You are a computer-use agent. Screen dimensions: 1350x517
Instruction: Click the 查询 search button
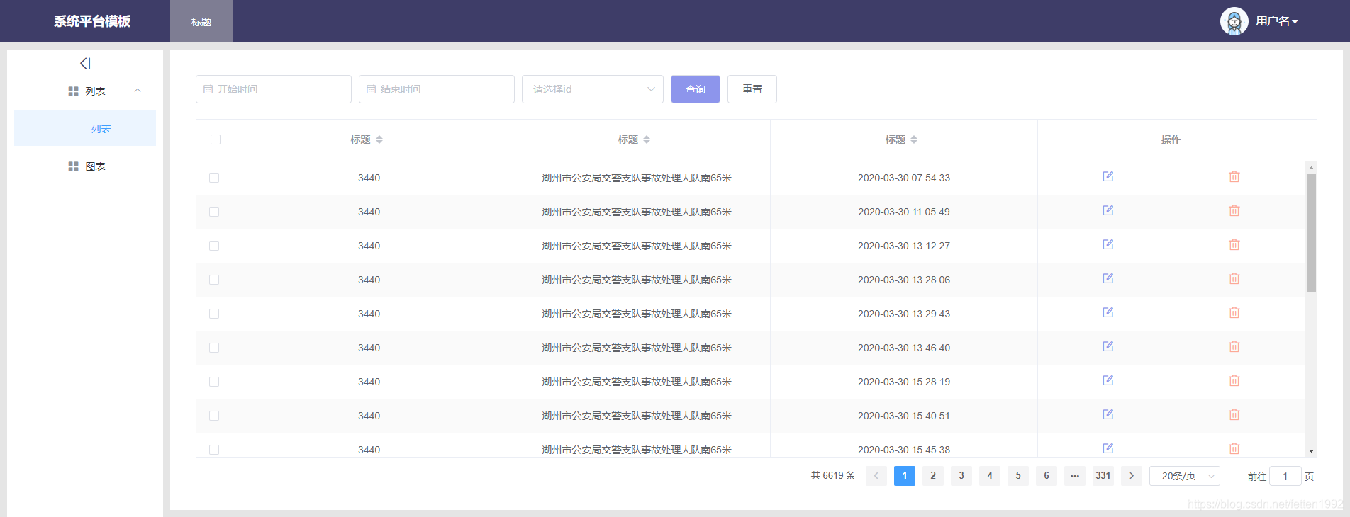696,89
